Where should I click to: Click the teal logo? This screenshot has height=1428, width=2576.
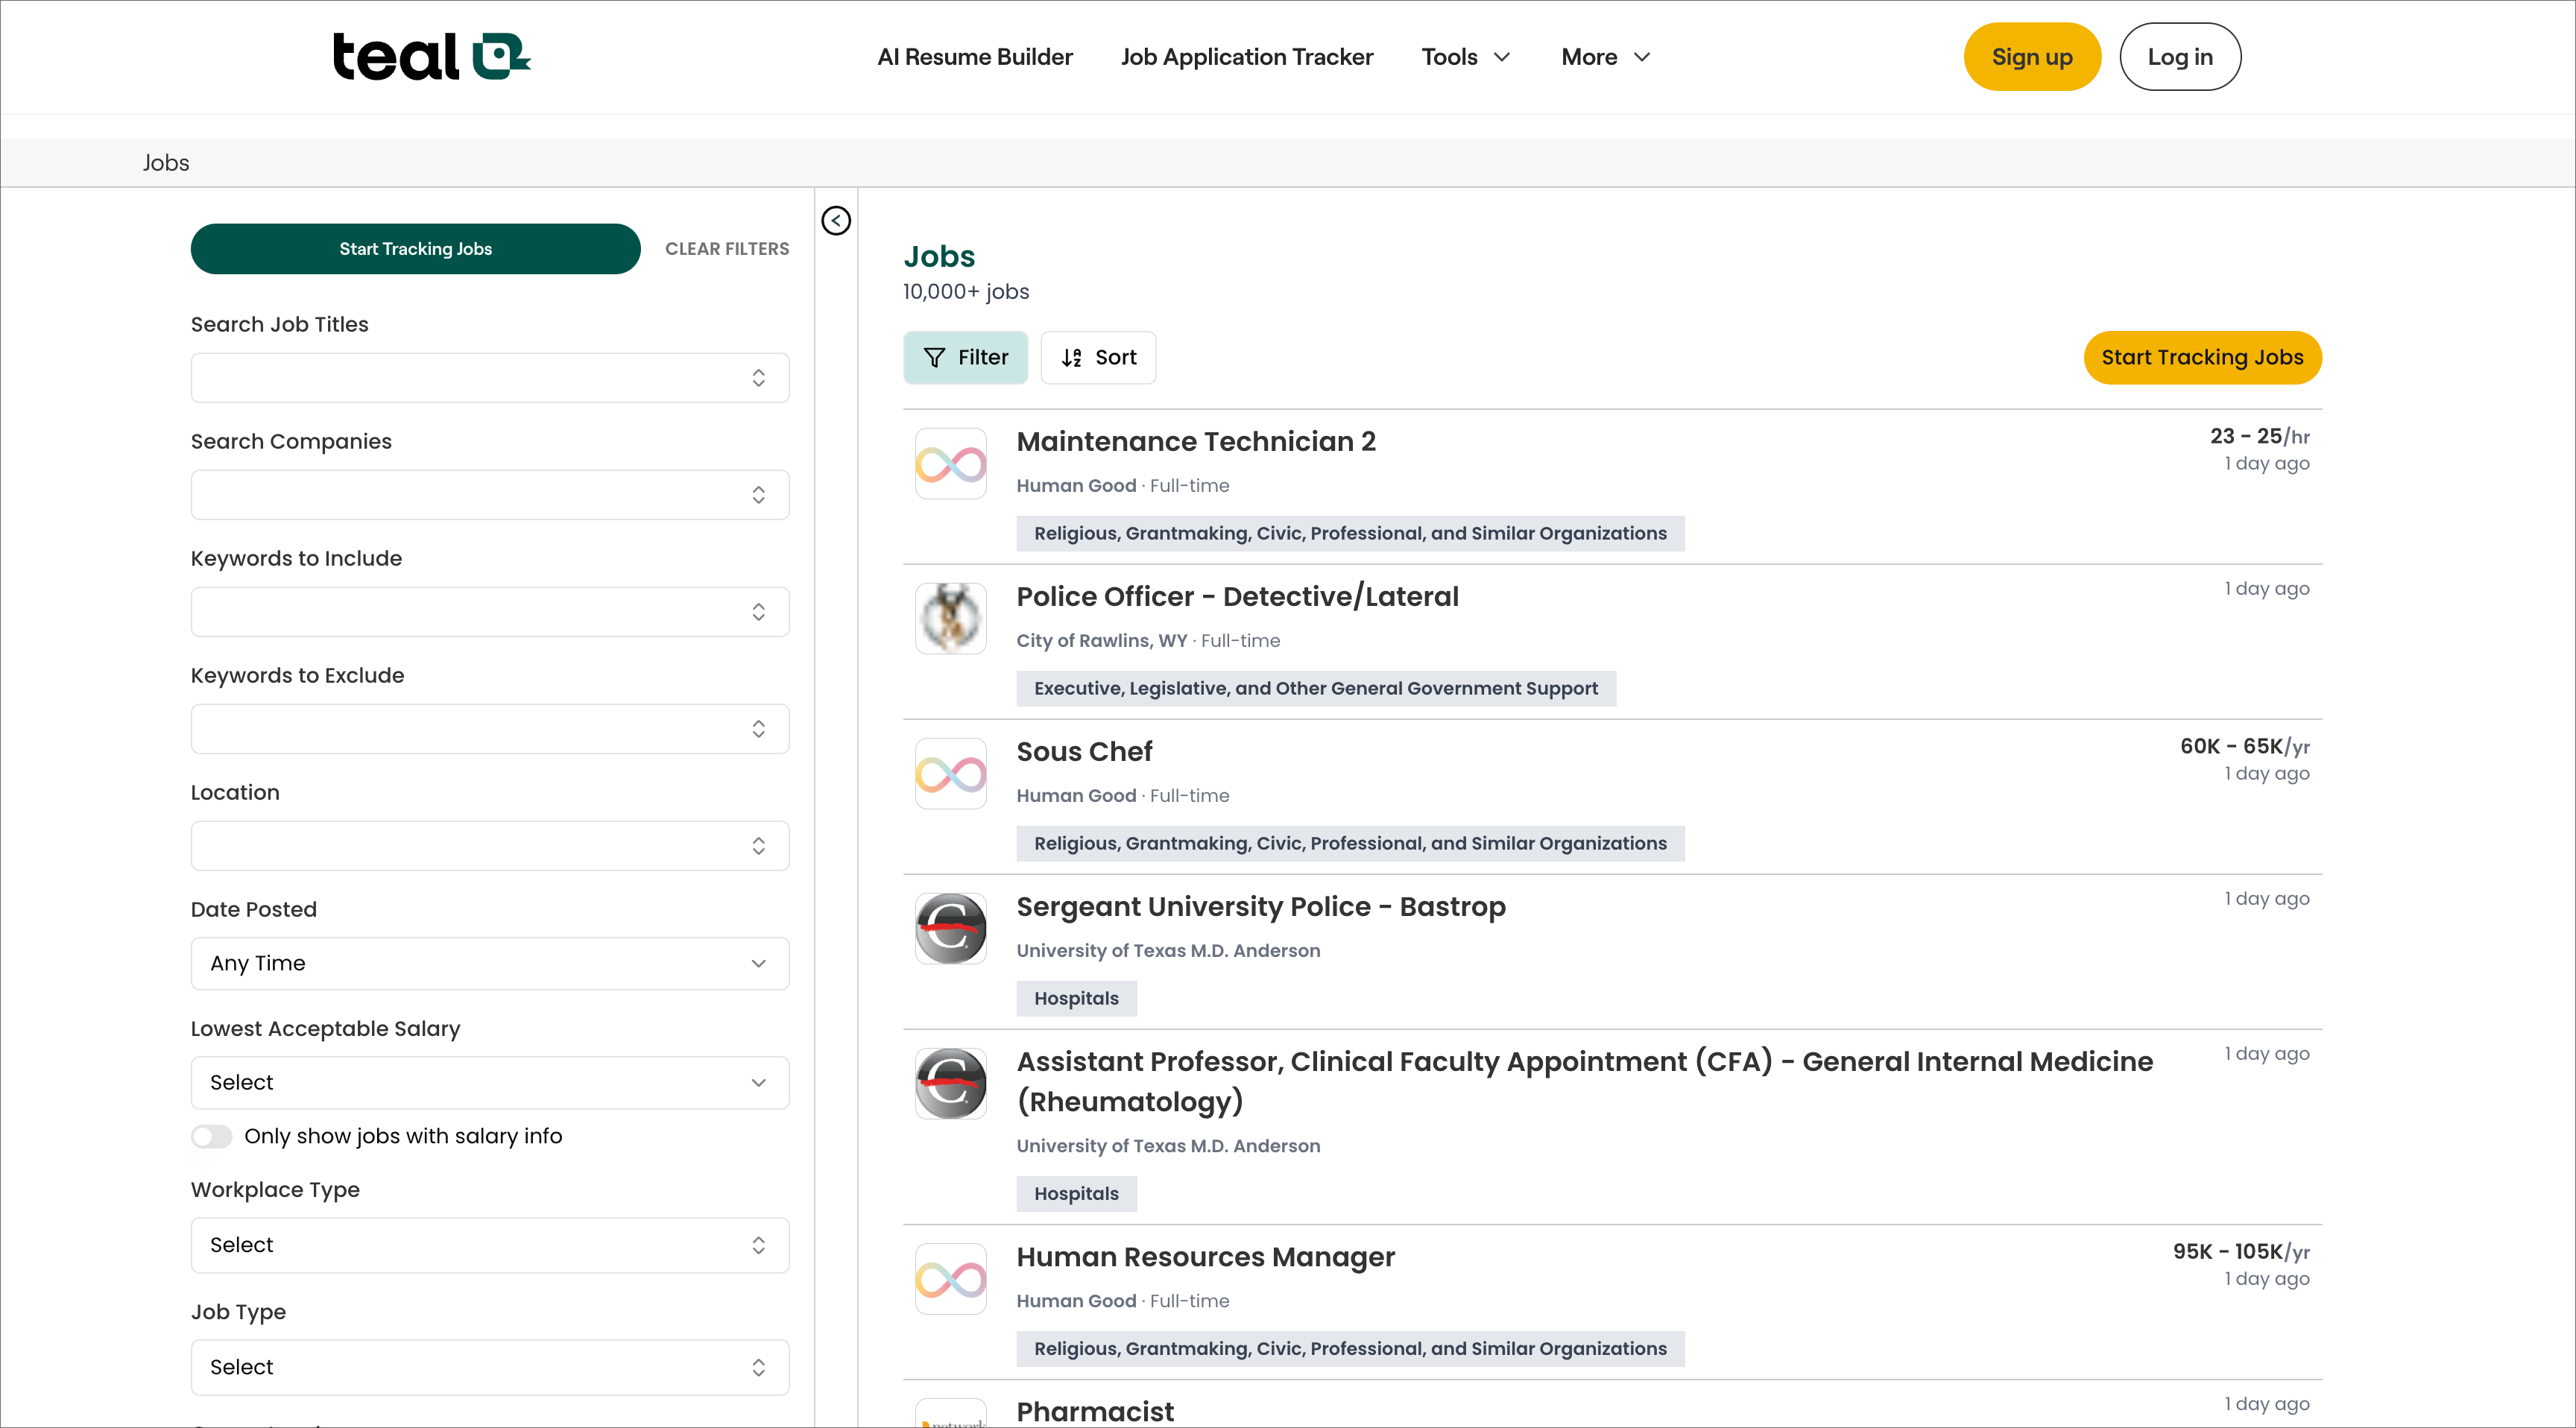[x=431, y=56]
